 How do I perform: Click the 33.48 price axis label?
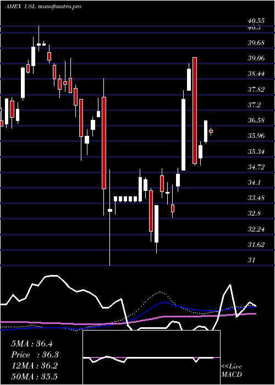[256, 197]
